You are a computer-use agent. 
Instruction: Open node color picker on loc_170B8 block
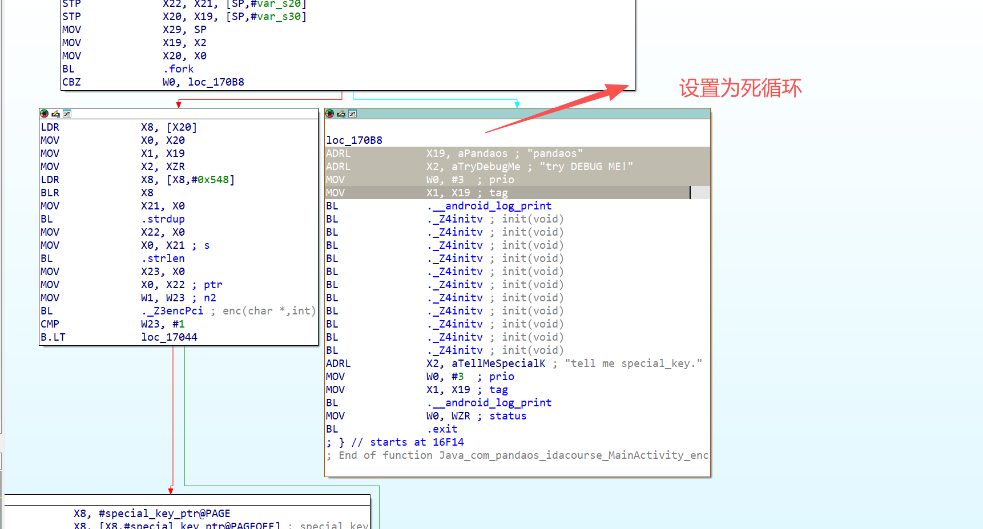click(329, 114)
